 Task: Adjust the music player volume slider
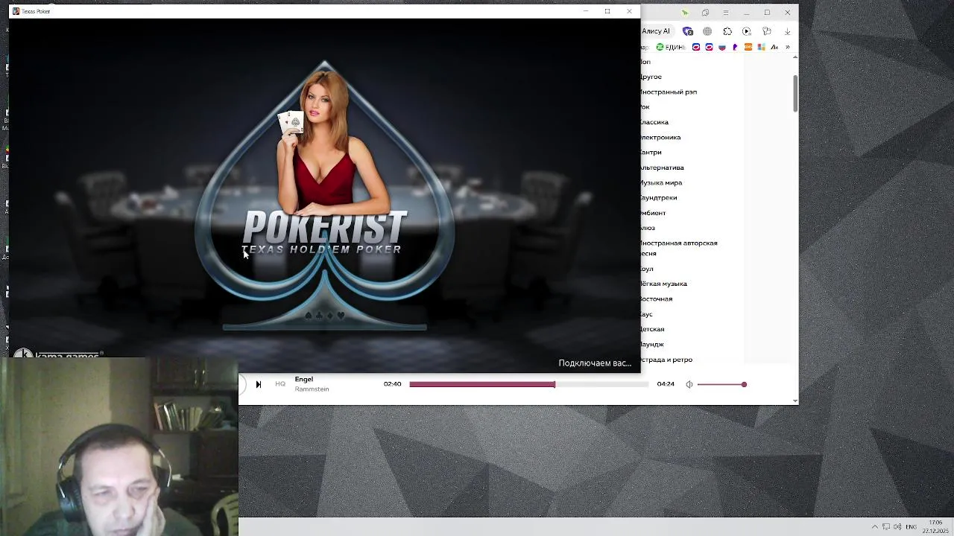(721, 384)
